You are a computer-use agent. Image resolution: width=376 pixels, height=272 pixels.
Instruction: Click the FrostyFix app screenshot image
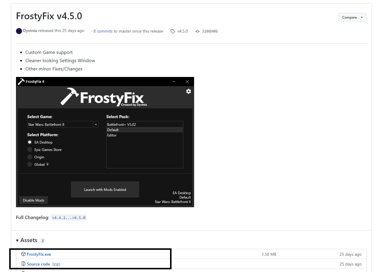[x=105, y=142]
